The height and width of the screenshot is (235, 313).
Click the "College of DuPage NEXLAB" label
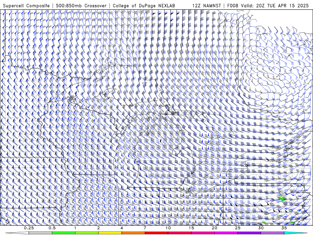tap(144, 5)
